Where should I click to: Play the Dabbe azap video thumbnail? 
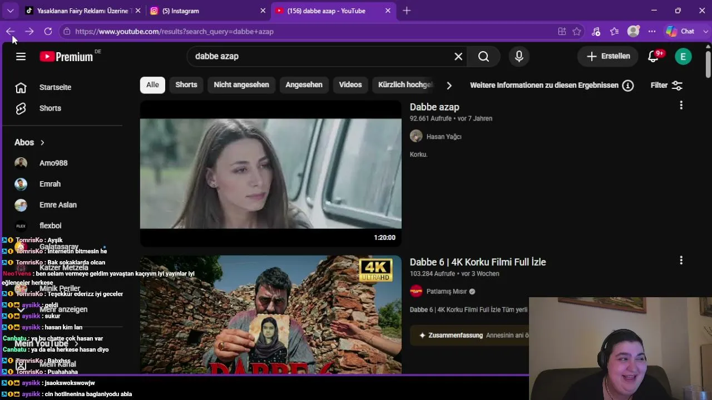tap(271, 174)
